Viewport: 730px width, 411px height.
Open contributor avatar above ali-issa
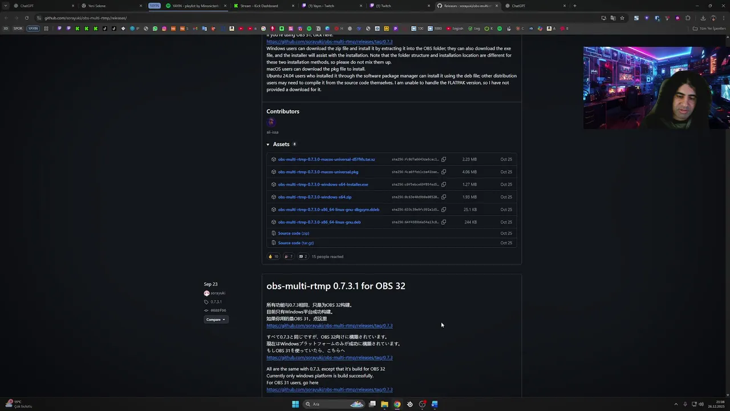[x=271, y=122]
